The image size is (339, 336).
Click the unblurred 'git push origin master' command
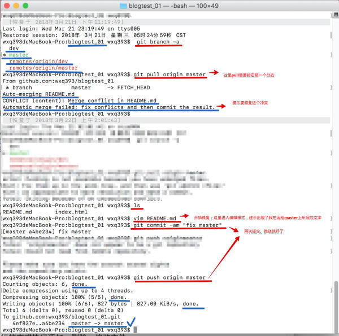[x=169, y=277]
